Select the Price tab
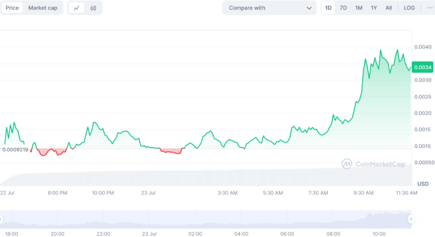The width and height of the screenshot is (435, 237). (x=12, y=8)
